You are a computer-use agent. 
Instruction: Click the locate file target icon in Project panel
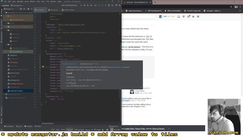[21, 9]
